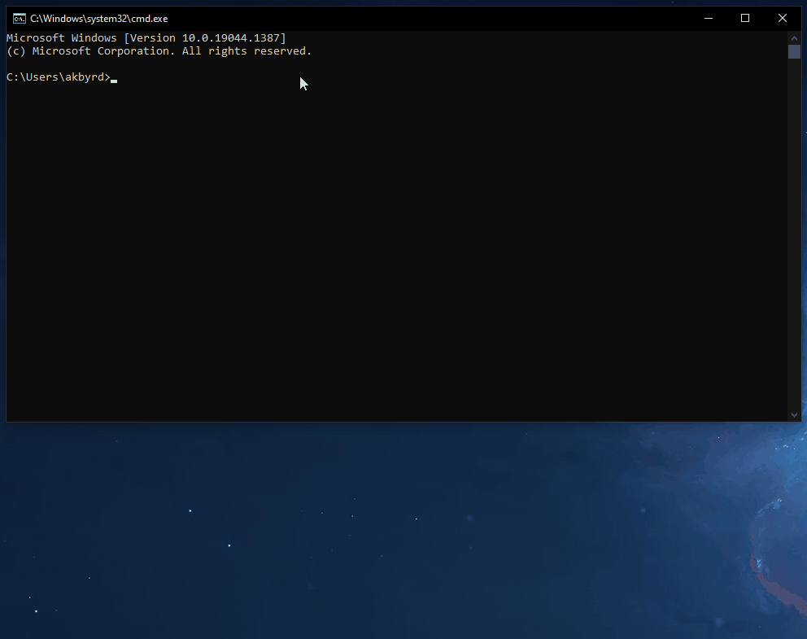Image resolution: width=807 pixels, height=639 pixels.
Task: Maximize the Command Prompt window
Action: (744, 18)
